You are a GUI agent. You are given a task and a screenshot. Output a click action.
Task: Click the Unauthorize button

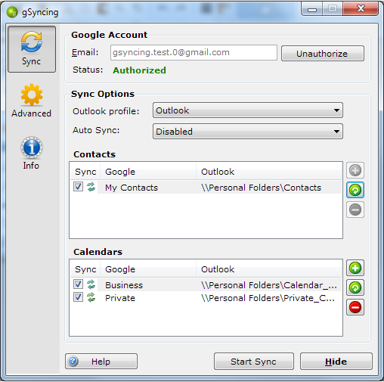tap(323, 54)
